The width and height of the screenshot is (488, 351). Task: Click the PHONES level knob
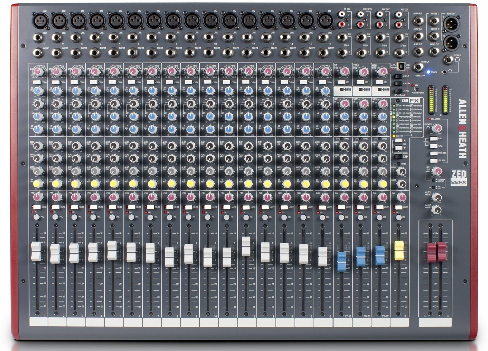coord(437,128)
